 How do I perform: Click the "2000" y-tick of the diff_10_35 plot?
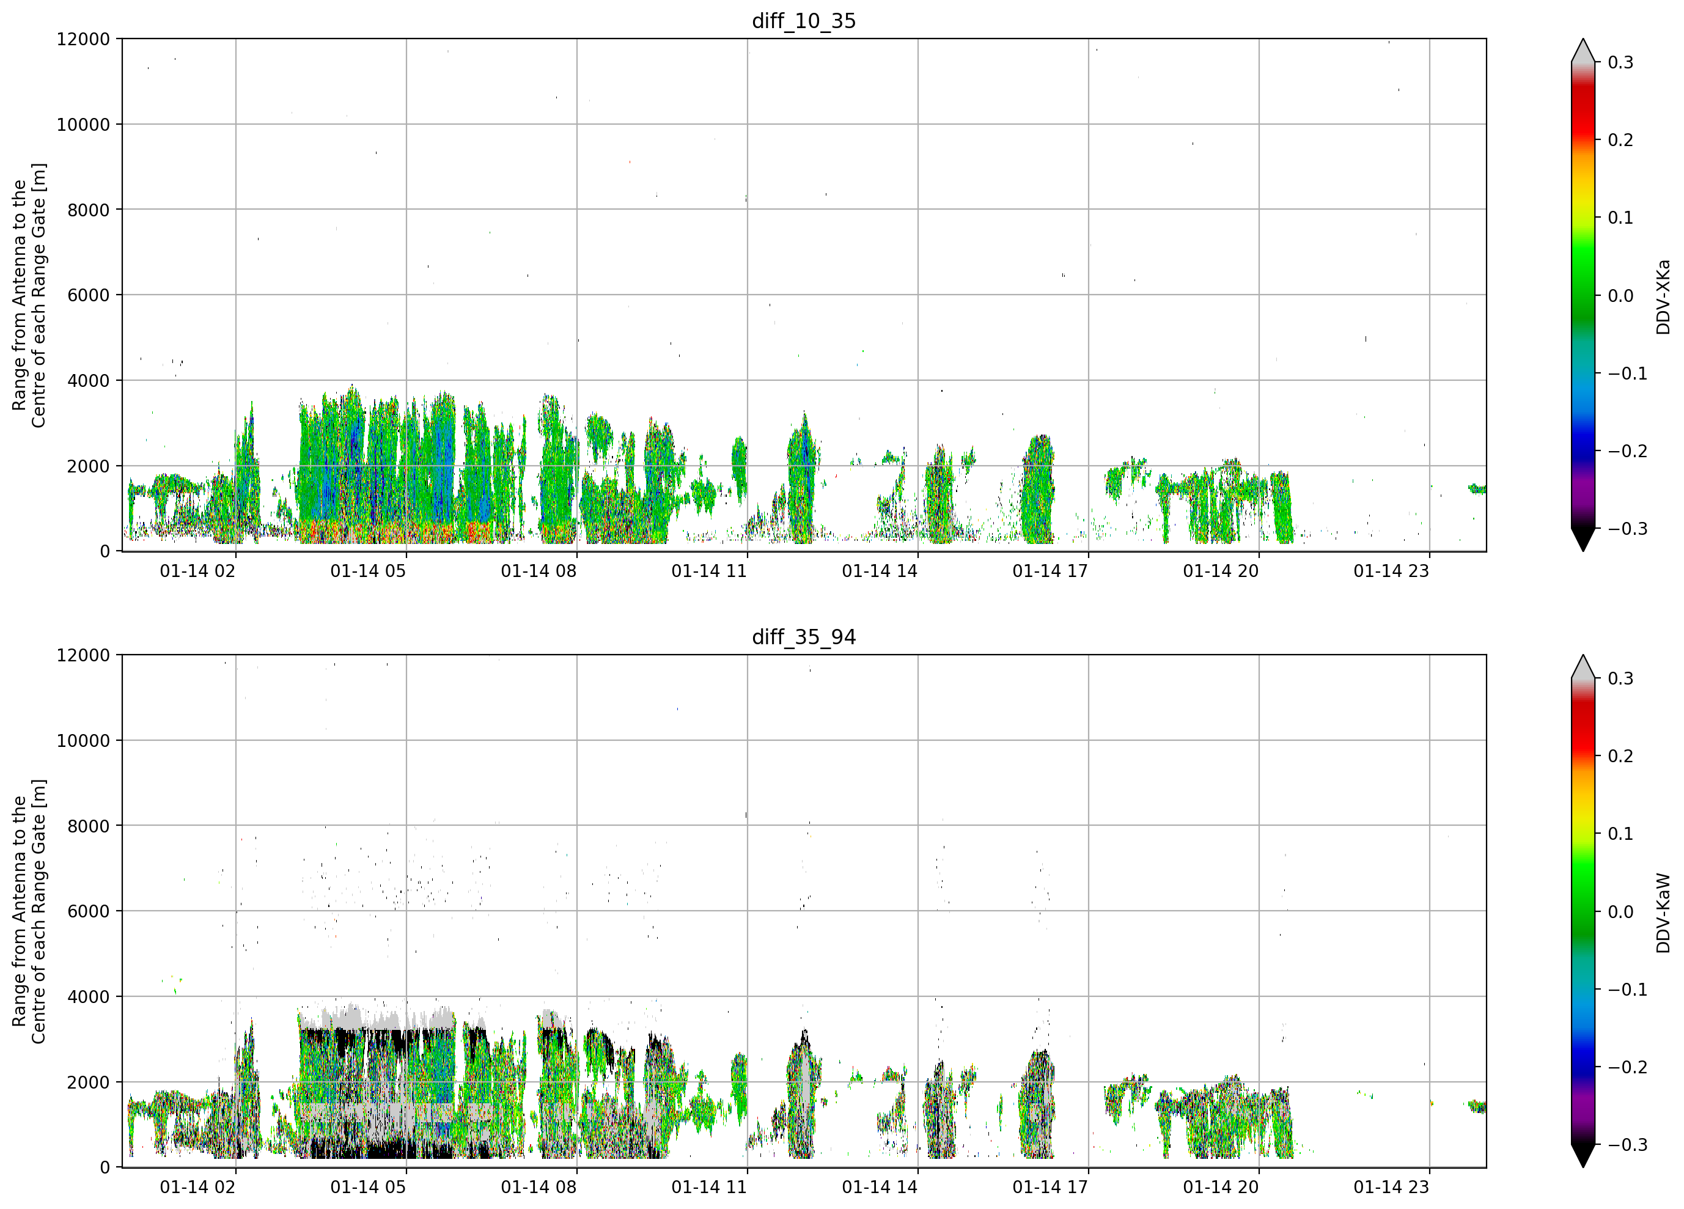89,466
